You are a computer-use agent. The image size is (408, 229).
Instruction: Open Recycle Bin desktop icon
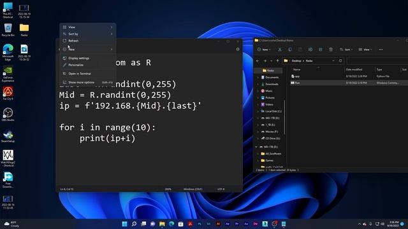8,30
